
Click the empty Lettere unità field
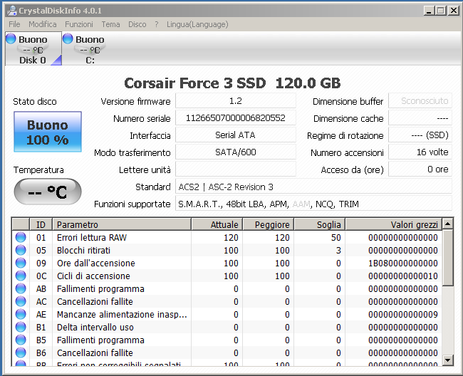click(x=236, y=169)
